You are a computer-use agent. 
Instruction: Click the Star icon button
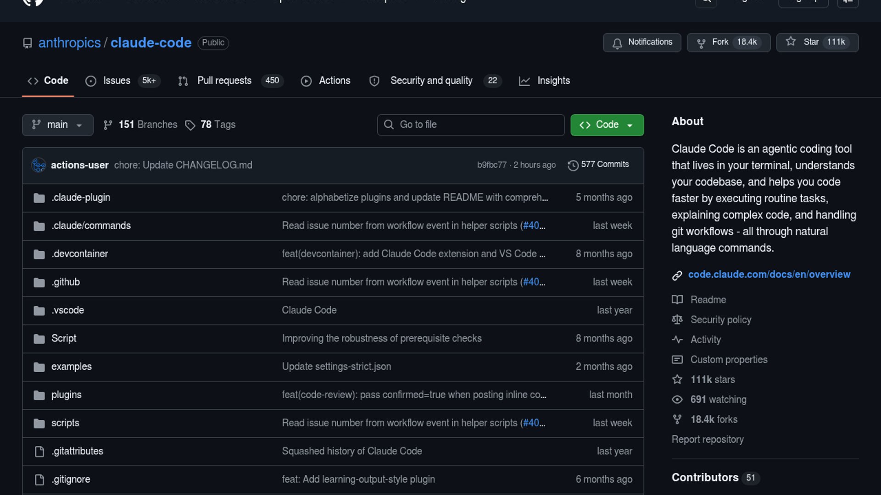pos(791,42)
